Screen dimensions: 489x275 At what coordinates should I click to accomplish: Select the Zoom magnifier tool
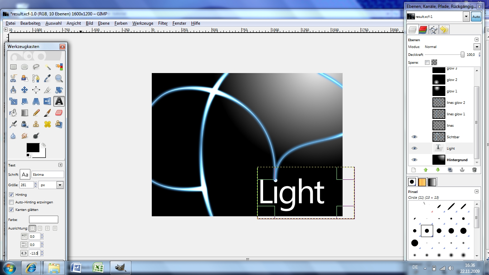tap(59, 78)
